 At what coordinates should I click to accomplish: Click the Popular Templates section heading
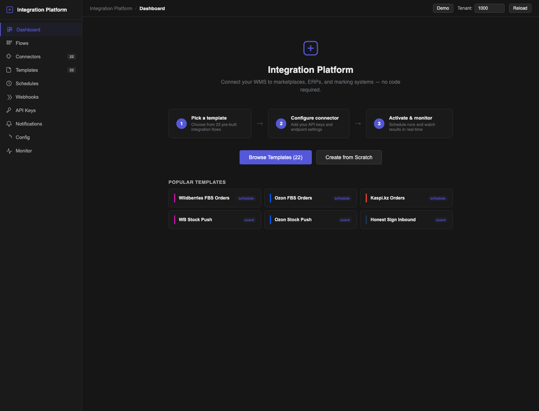click(x=197, y=182)
